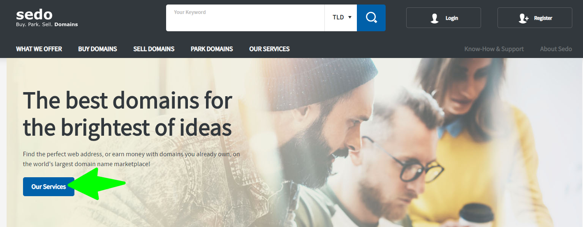Click the add-user icon beside Register
The width and height of the screenshot is (583, 227).
point(523,18)
